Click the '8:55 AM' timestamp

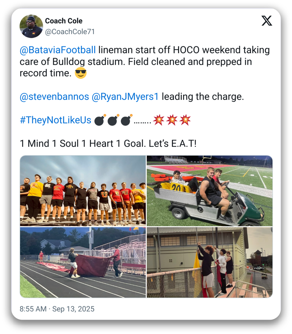coord(33,309)
